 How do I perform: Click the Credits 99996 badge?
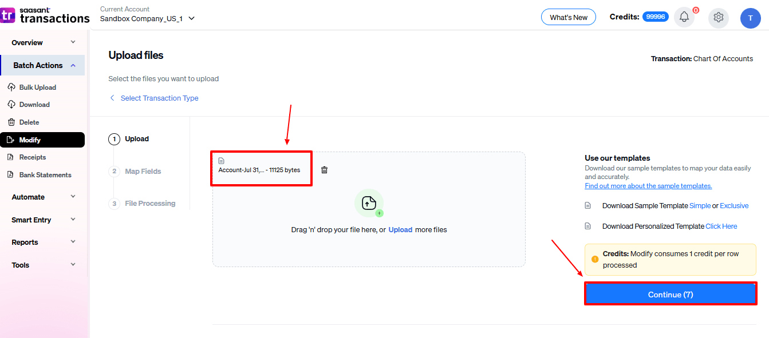click(655, 16)
